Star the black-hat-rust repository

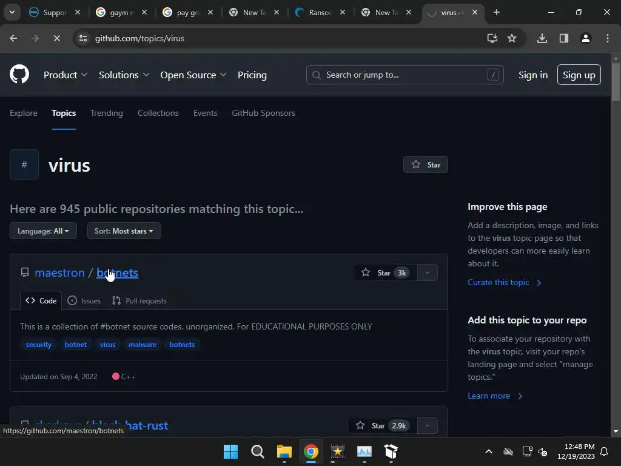coord(382,425)
